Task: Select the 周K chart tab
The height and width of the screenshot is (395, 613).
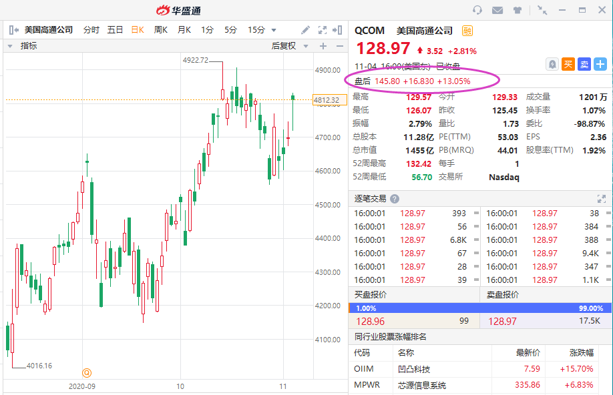Action: pos(161,30)
